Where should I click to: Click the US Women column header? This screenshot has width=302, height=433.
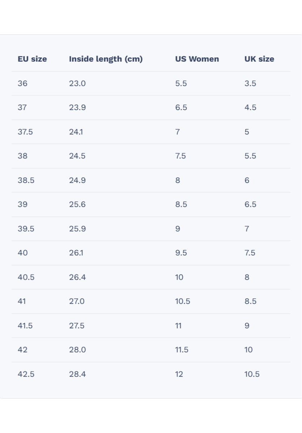click(197, 59)
